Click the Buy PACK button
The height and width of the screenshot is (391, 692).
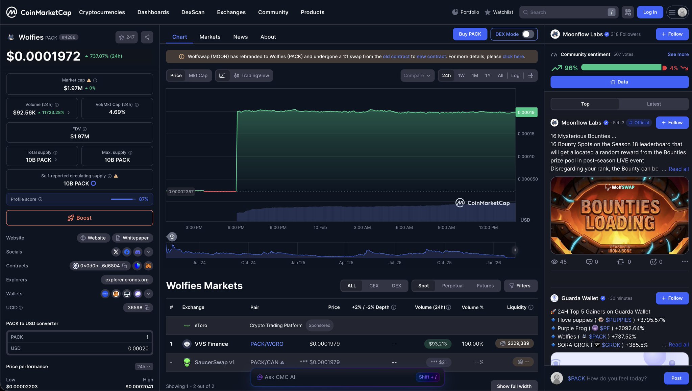[470, 34]
